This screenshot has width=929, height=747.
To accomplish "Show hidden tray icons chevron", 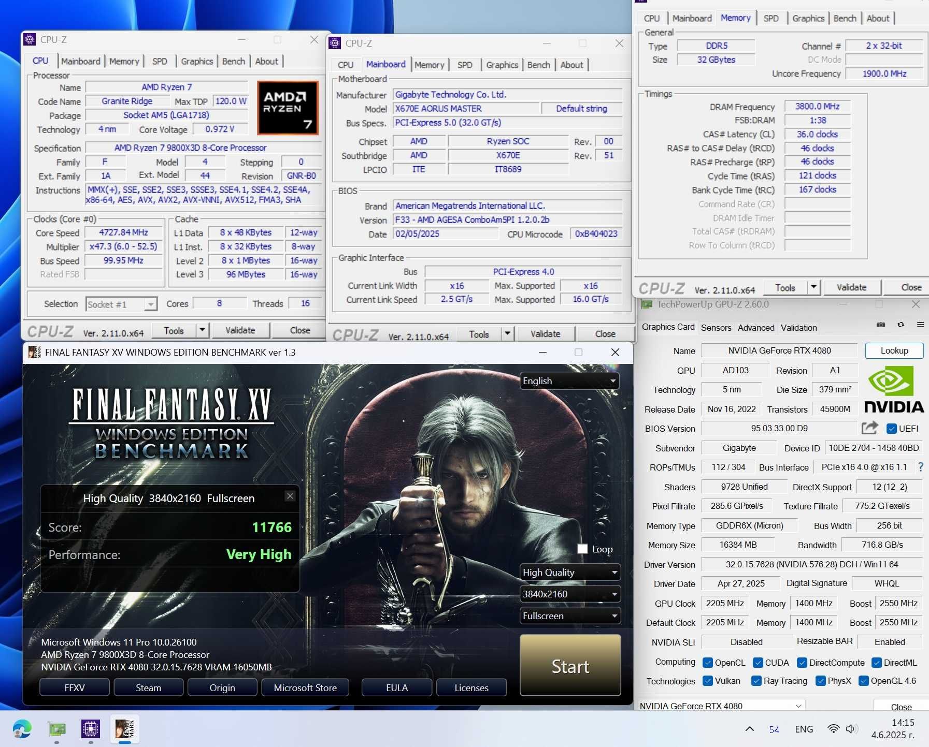I will (x=749, y=729).
